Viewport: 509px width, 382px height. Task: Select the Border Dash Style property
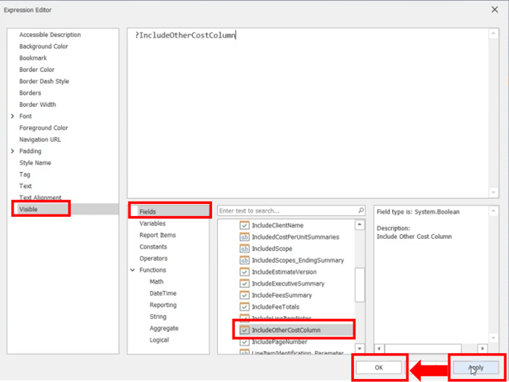coord(44,81)
